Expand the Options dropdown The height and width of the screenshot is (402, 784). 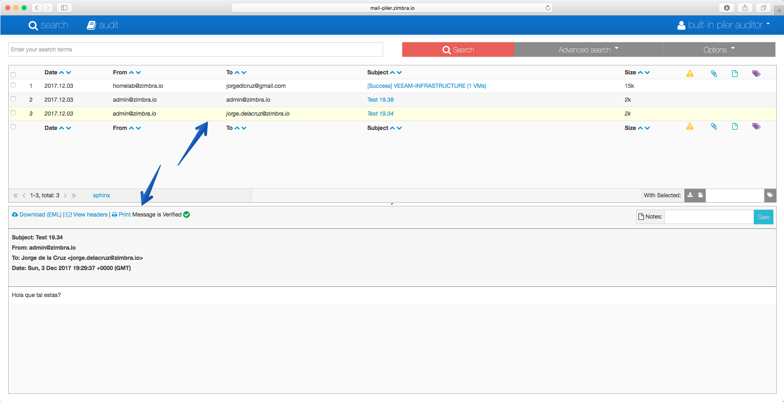[719, 50]
